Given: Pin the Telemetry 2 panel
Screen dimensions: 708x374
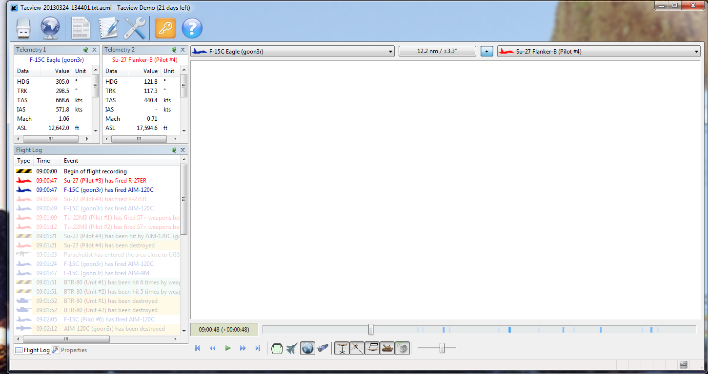Looking at the screenshot, I should 174,50.
